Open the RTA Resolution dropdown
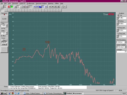The height and width of the screenshot is (95, 127). tap(125, 42)
